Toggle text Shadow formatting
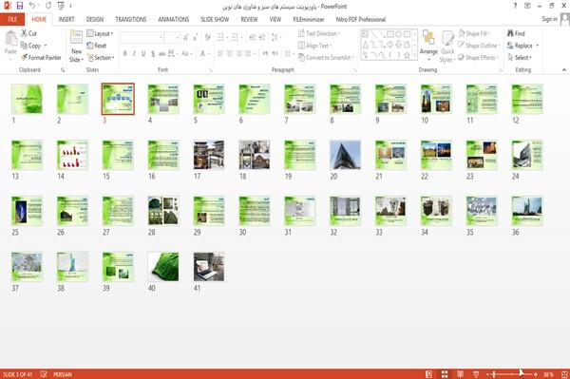This screenshot has width=570, height=379. pyautogui.click(x=153, y=54)
